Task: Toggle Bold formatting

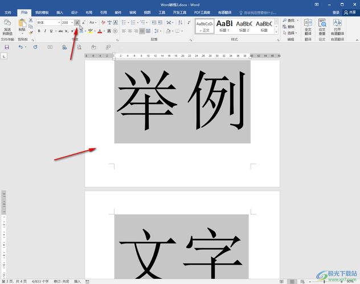Action: 39,31
